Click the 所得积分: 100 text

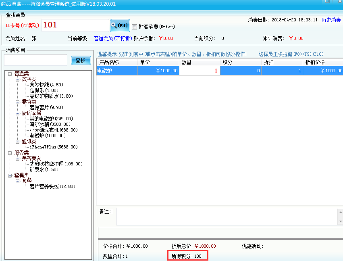pos(186,256)
